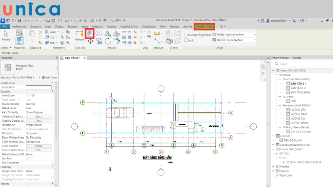The height and width of the screenshot is (187, 333).
Task: Select the Revit Links item
Action: click(286, 175)
